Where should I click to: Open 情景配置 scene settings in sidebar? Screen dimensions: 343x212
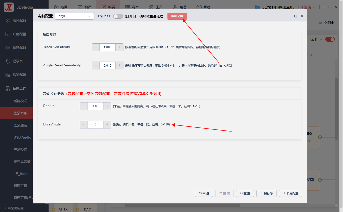pos(16,75)
